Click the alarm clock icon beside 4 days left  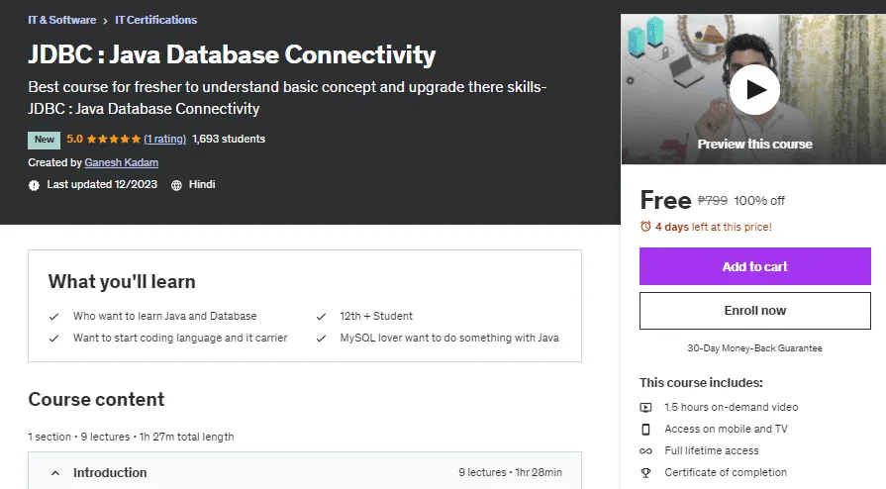pos(645,227)
